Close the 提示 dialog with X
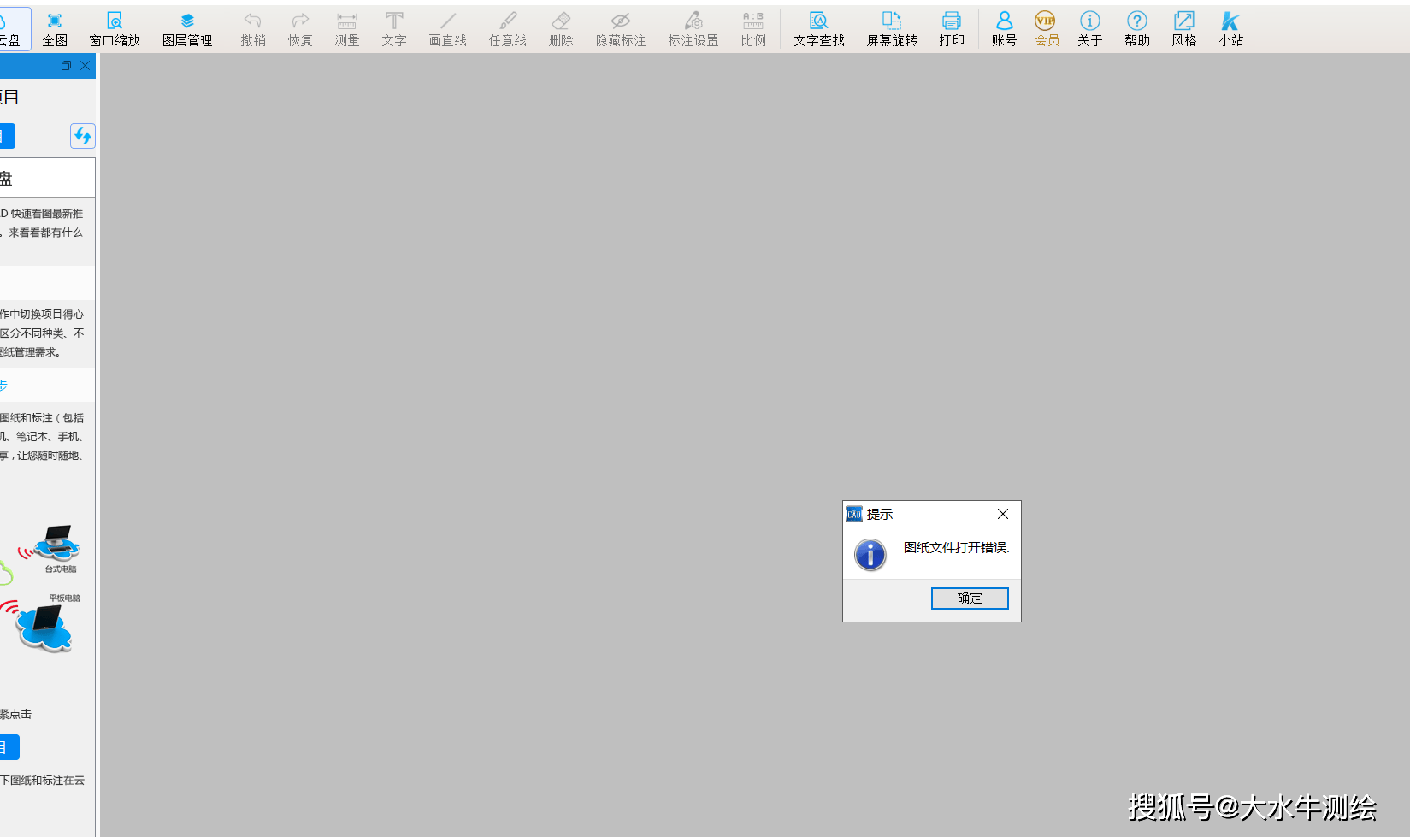 (x=1003, y=514)
